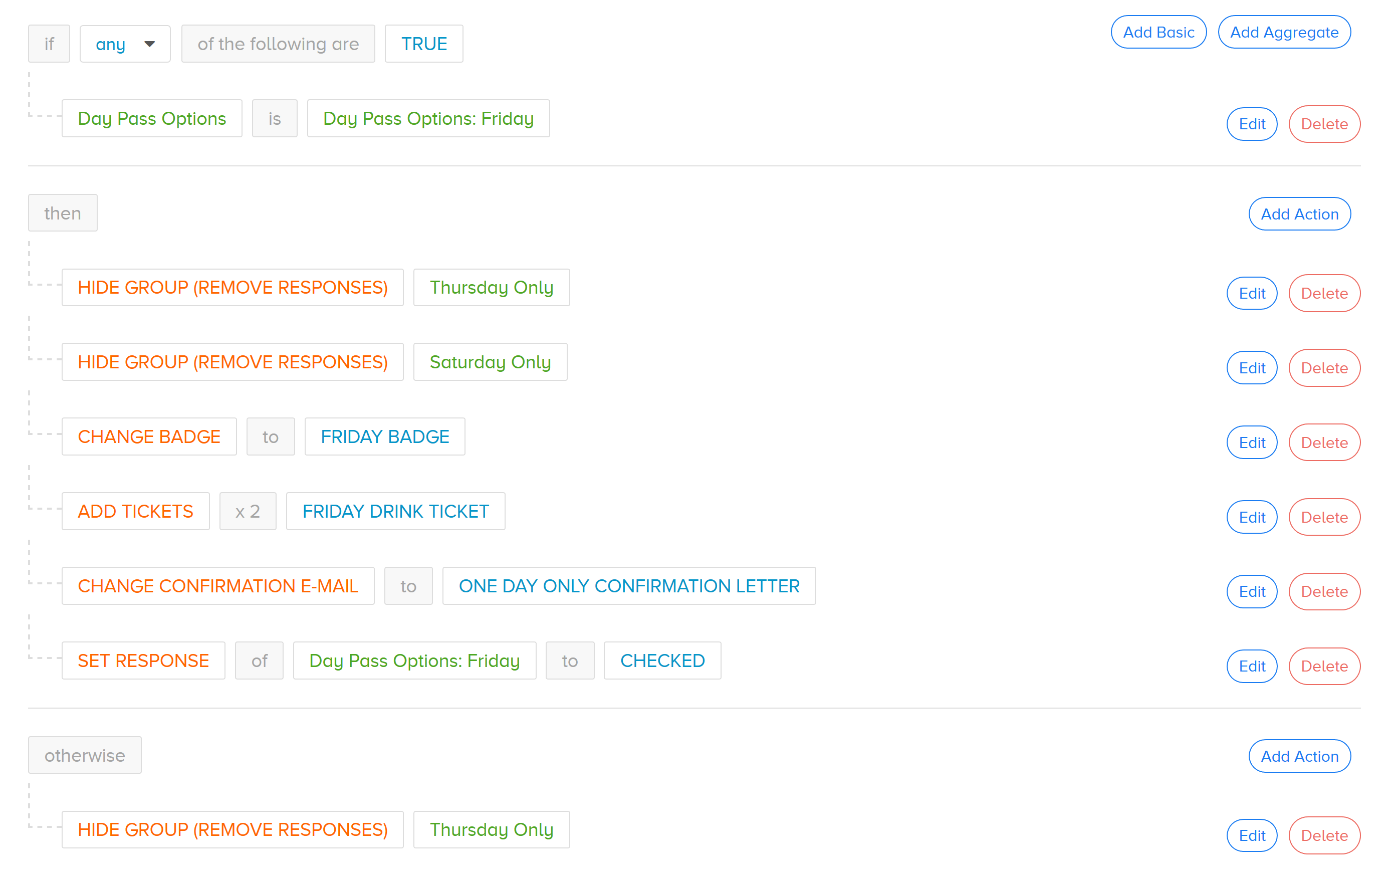The height and width of the screenshot is (880, 1395).
Task: Edit the first Thursday Only hide action
Action: click(1251, 293)
